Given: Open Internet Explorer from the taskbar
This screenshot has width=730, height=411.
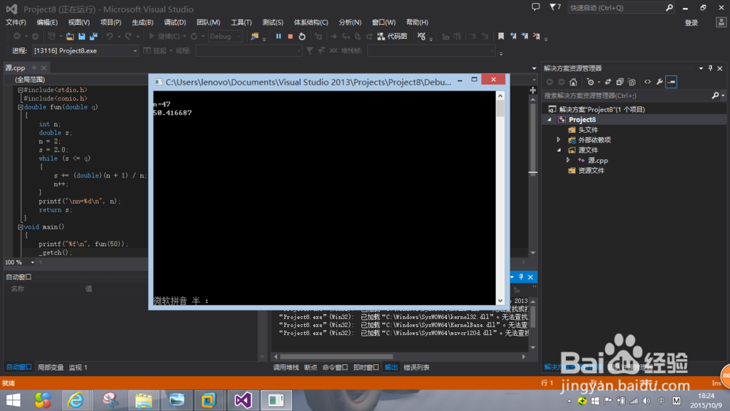Looking at the screenshot, I should point(76,400).
